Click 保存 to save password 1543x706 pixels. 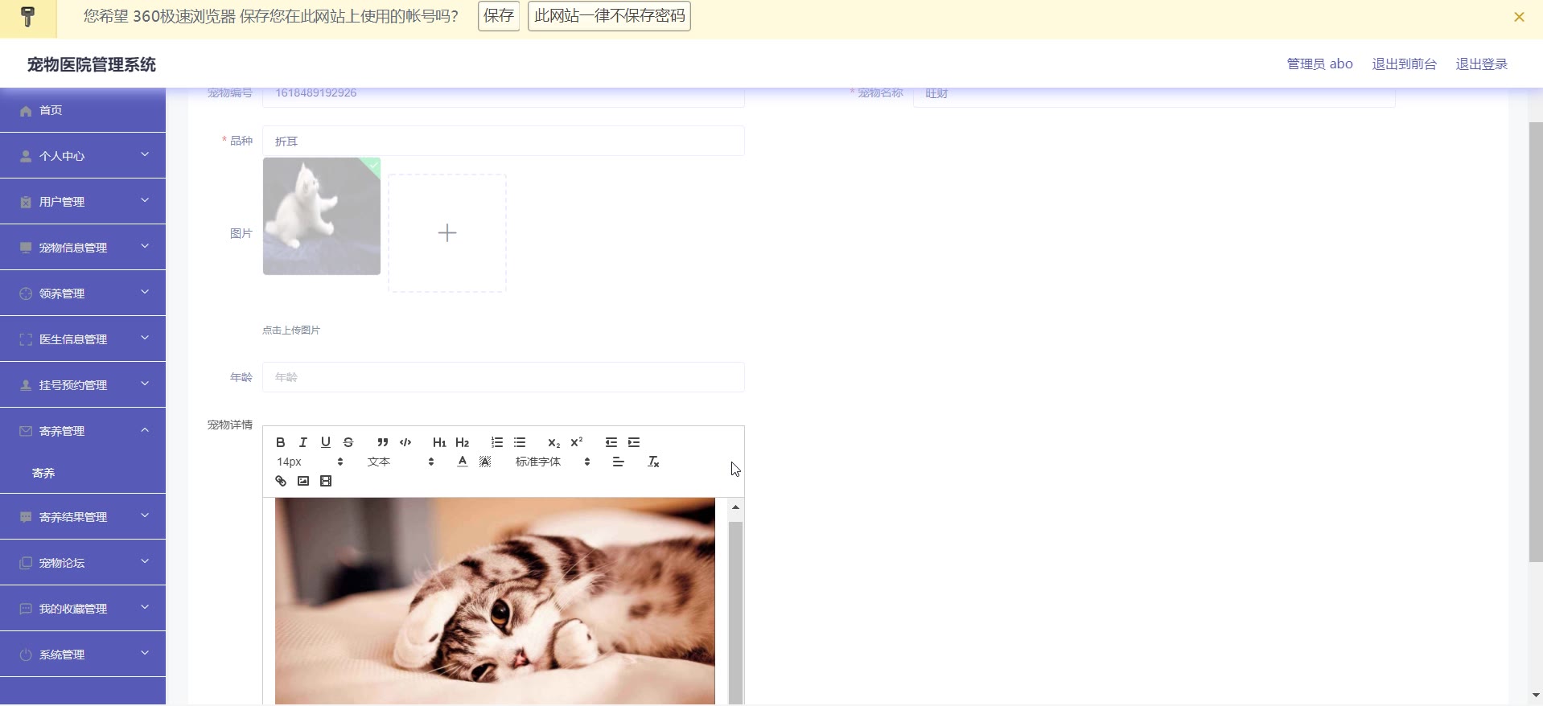(x=499, y=16)
